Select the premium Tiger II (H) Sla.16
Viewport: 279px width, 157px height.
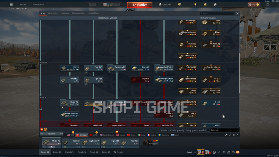click(x=211, y=68)
